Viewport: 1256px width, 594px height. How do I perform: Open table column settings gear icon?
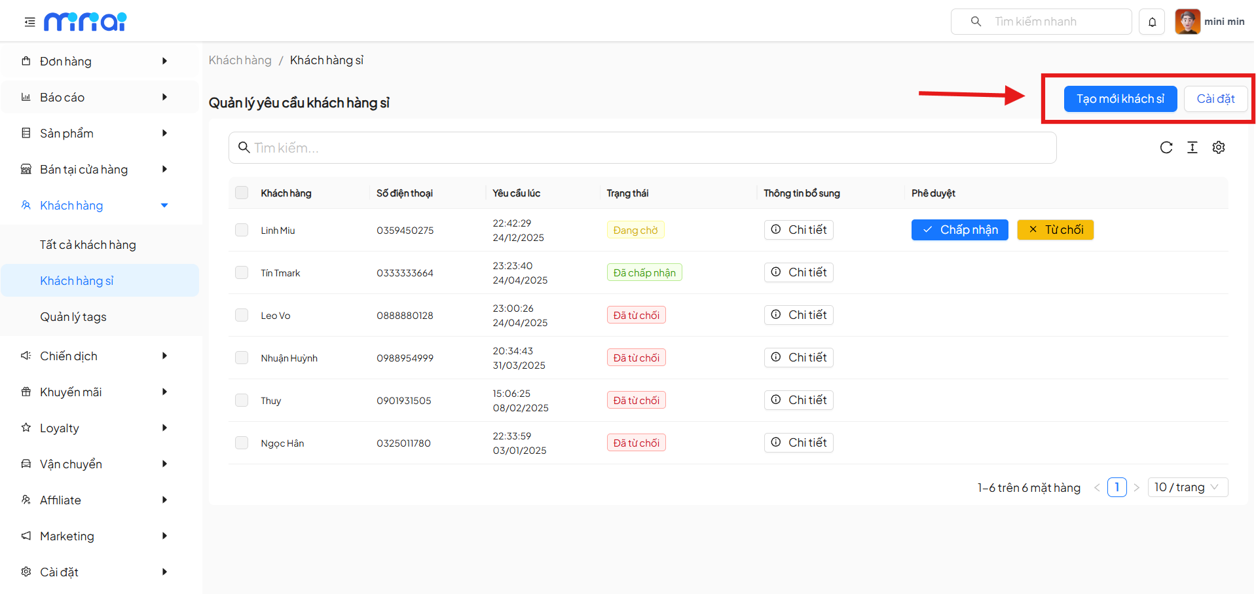click(1219, 147)
